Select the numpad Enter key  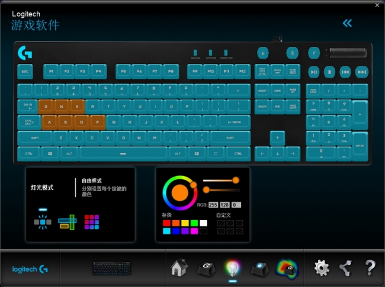[x=360, y=146]
